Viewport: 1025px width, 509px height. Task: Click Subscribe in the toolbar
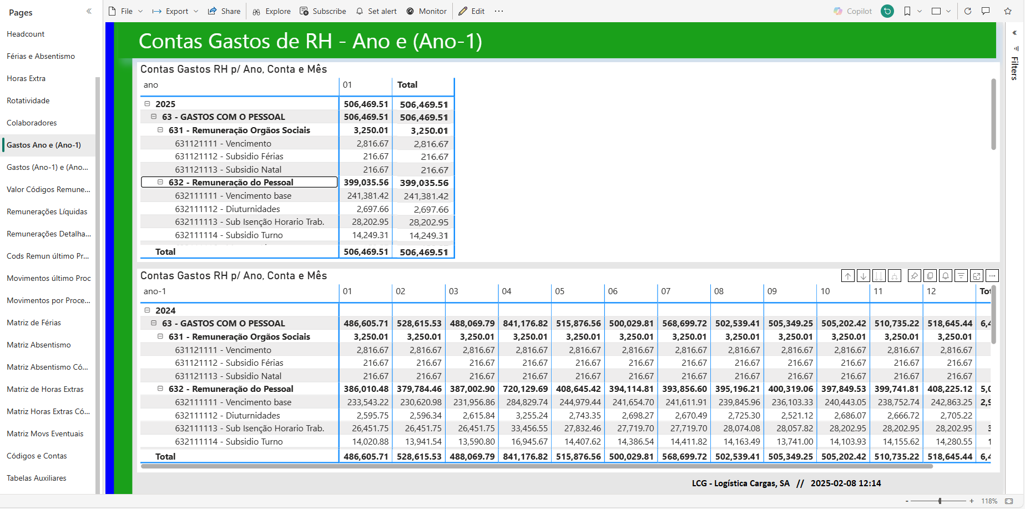tap(323, 11)
